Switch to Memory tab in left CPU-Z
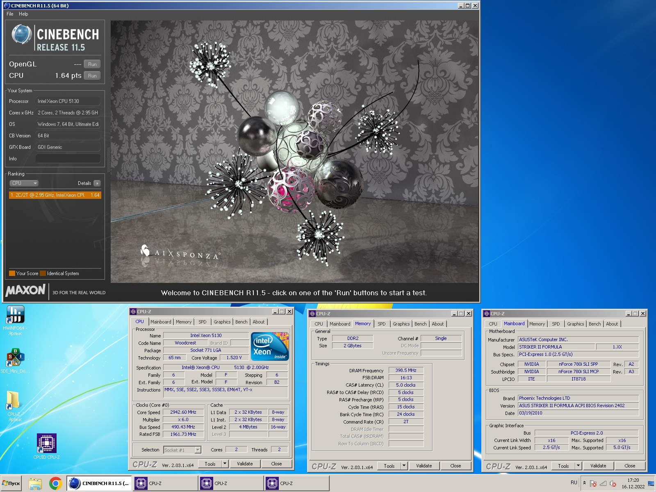656x492 pixels. click(184, 322)
